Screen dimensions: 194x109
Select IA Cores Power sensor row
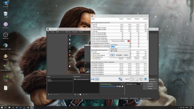point(119,59)
